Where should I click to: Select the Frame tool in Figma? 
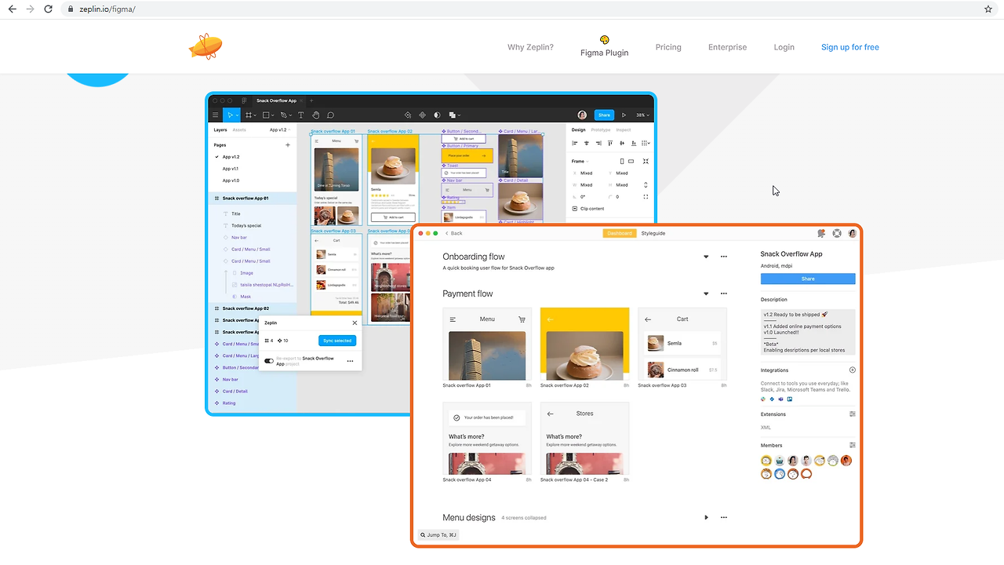[x=249, y=115]
